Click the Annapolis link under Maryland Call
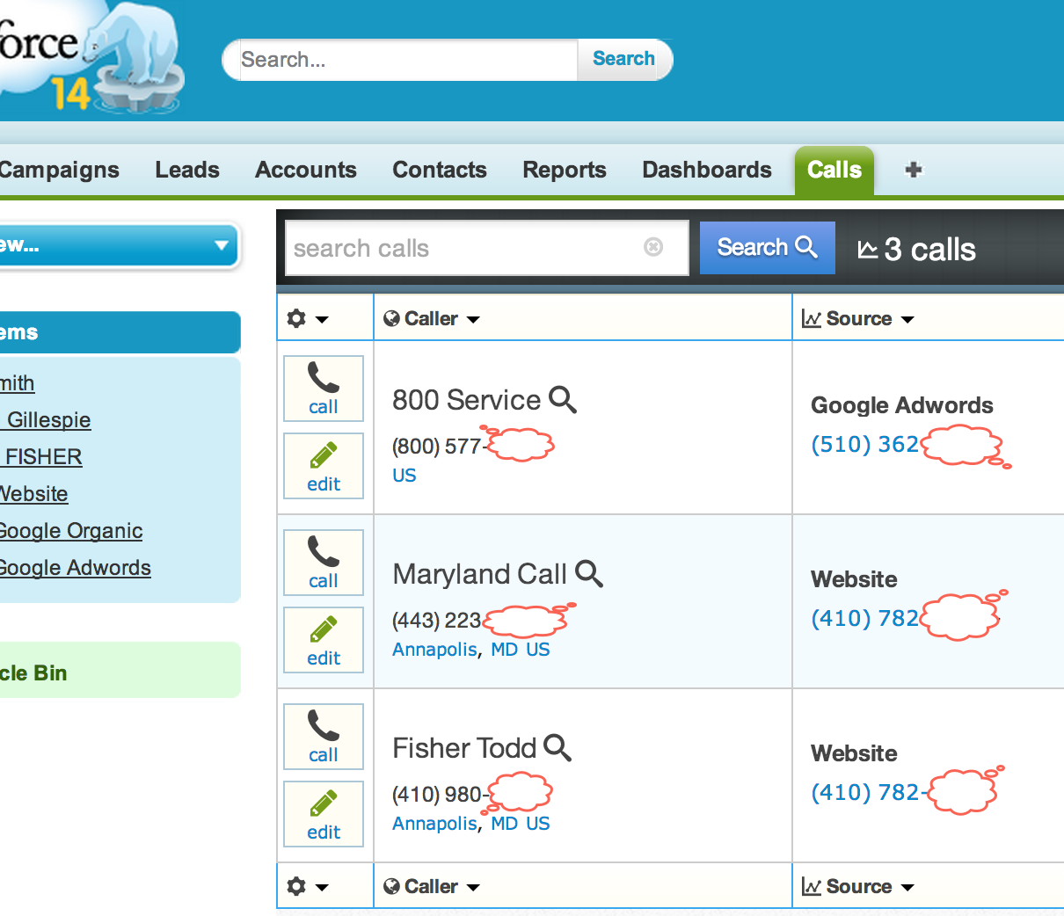This screenshot has height=916, width=1064. pos(434,650)
